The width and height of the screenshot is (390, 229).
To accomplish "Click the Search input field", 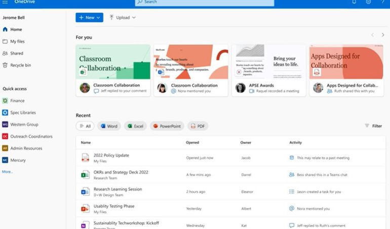I will (x=205, y=3).
